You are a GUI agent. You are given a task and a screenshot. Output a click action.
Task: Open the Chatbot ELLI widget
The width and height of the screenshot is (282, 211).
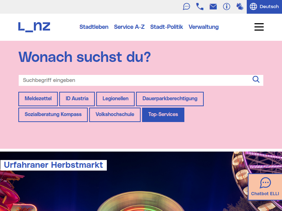[265, 187]
